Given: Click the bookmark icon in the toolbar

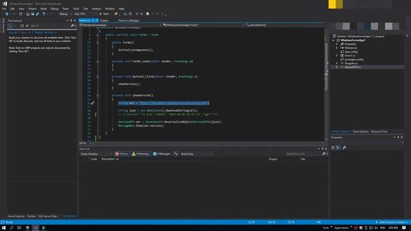Looking at the screenshot, I should pos(148,14).
